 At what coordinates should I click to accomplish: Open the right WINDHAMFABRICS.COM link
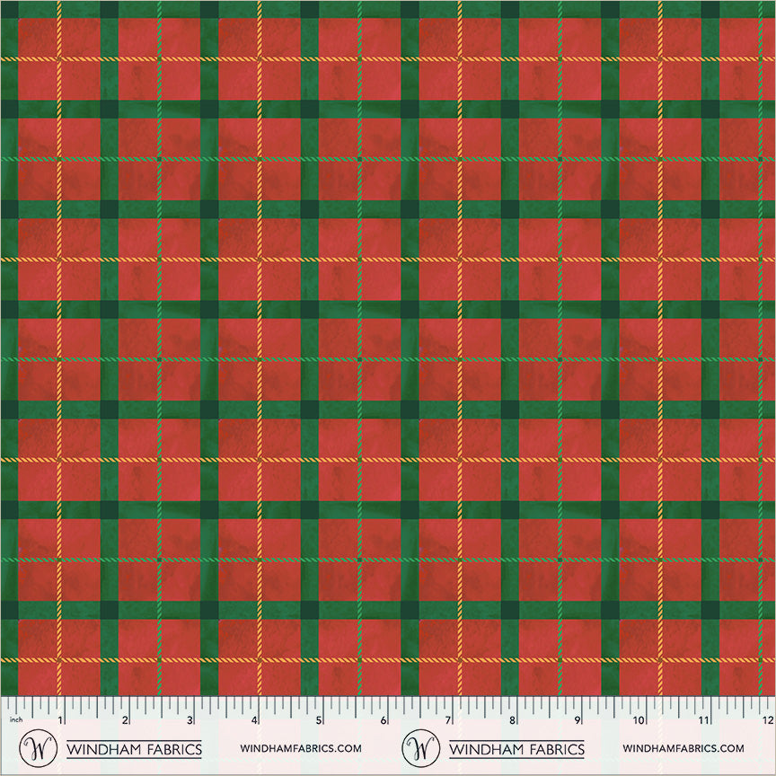coord(683,749)
